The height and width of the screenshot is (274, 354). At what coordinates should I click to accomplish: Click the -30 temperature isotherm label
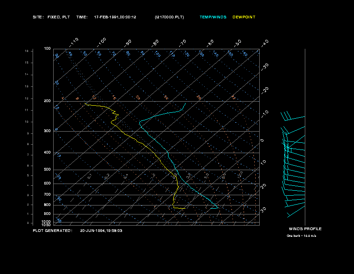265,67
